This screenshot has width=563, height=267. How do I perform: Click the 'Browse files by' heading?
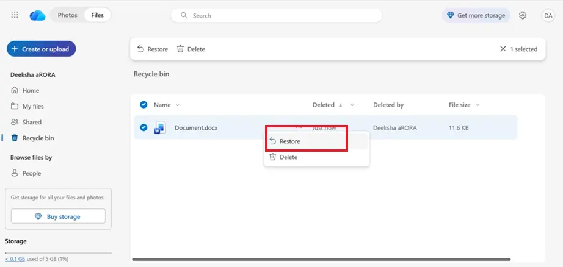tap(31, 157)
